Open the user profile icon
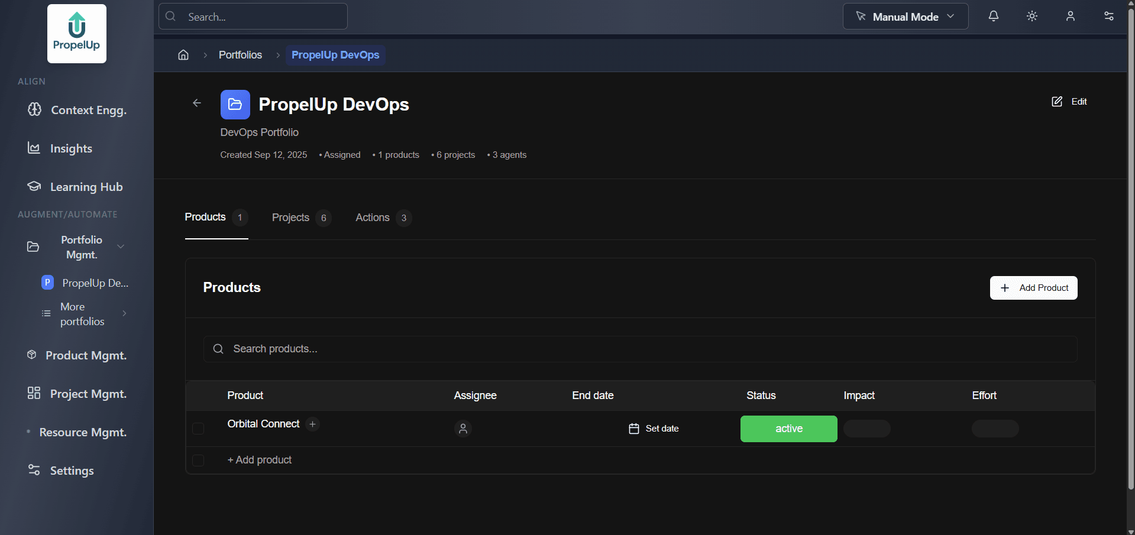 (x=1071, y=16)
